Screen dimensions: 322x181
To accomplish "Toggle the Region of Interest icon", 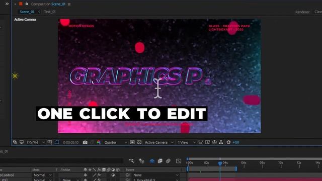I will pyautogui.click(x=132, y=142).
